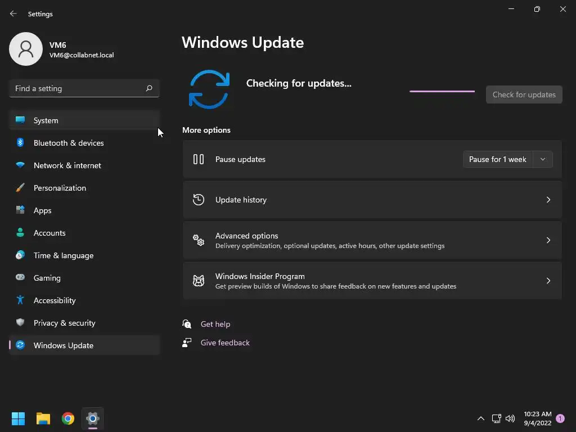Expand the pause duration dropdown arrow
Image resolution: width=576 pixels, height=432 pixels.
pyautogui.click(x=543, y=159)
